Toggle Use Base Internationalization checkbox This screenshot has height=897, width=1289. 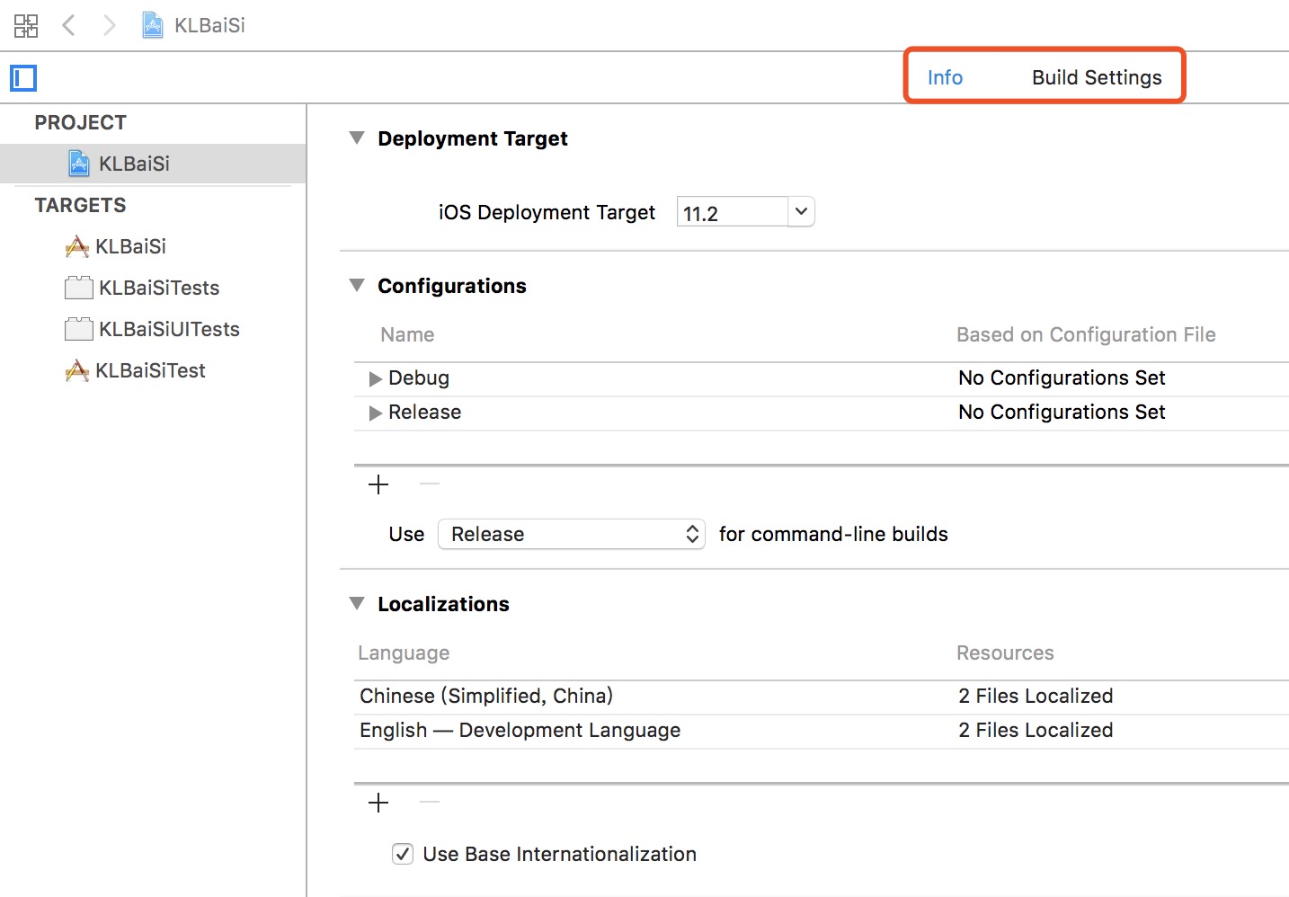point(403,854)
